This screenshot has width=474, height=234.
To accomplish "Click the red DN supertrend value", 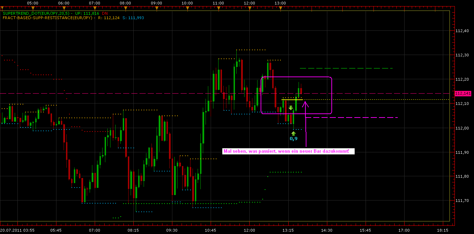I will point(105,13).
